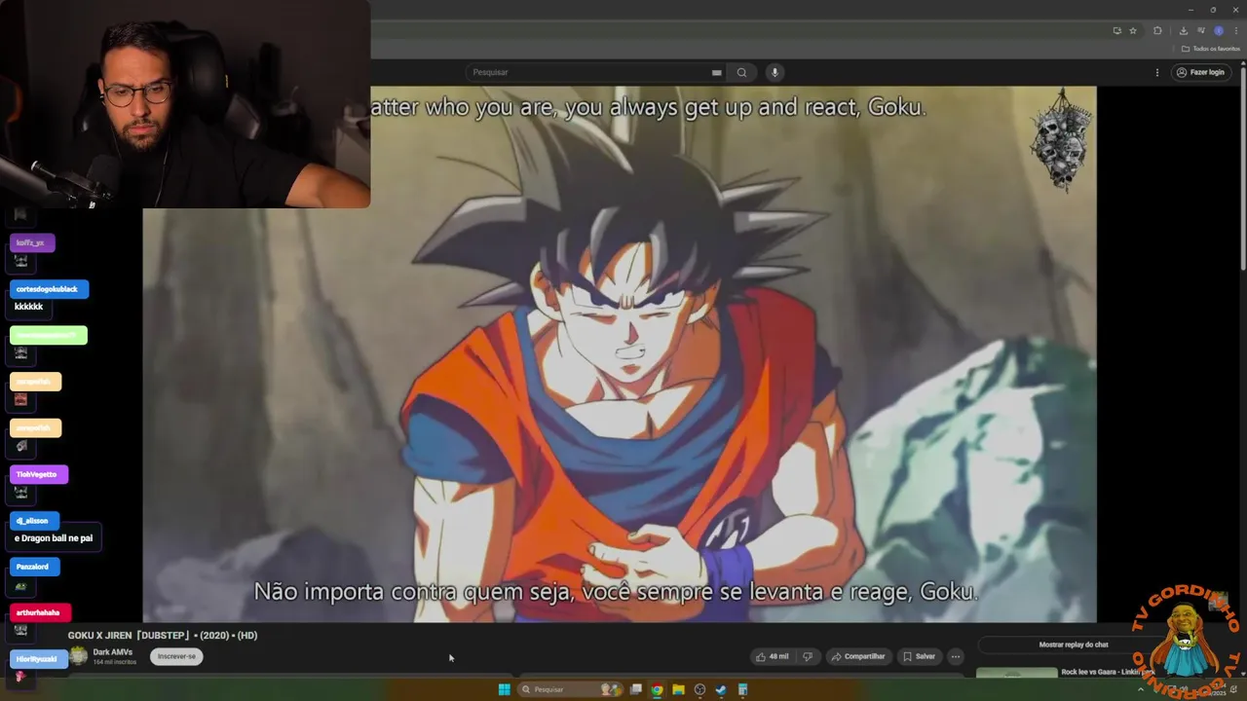Open the Todos os favoritos folder
The width and height of the screenshot is (1247, 701).
point(1211,49)
